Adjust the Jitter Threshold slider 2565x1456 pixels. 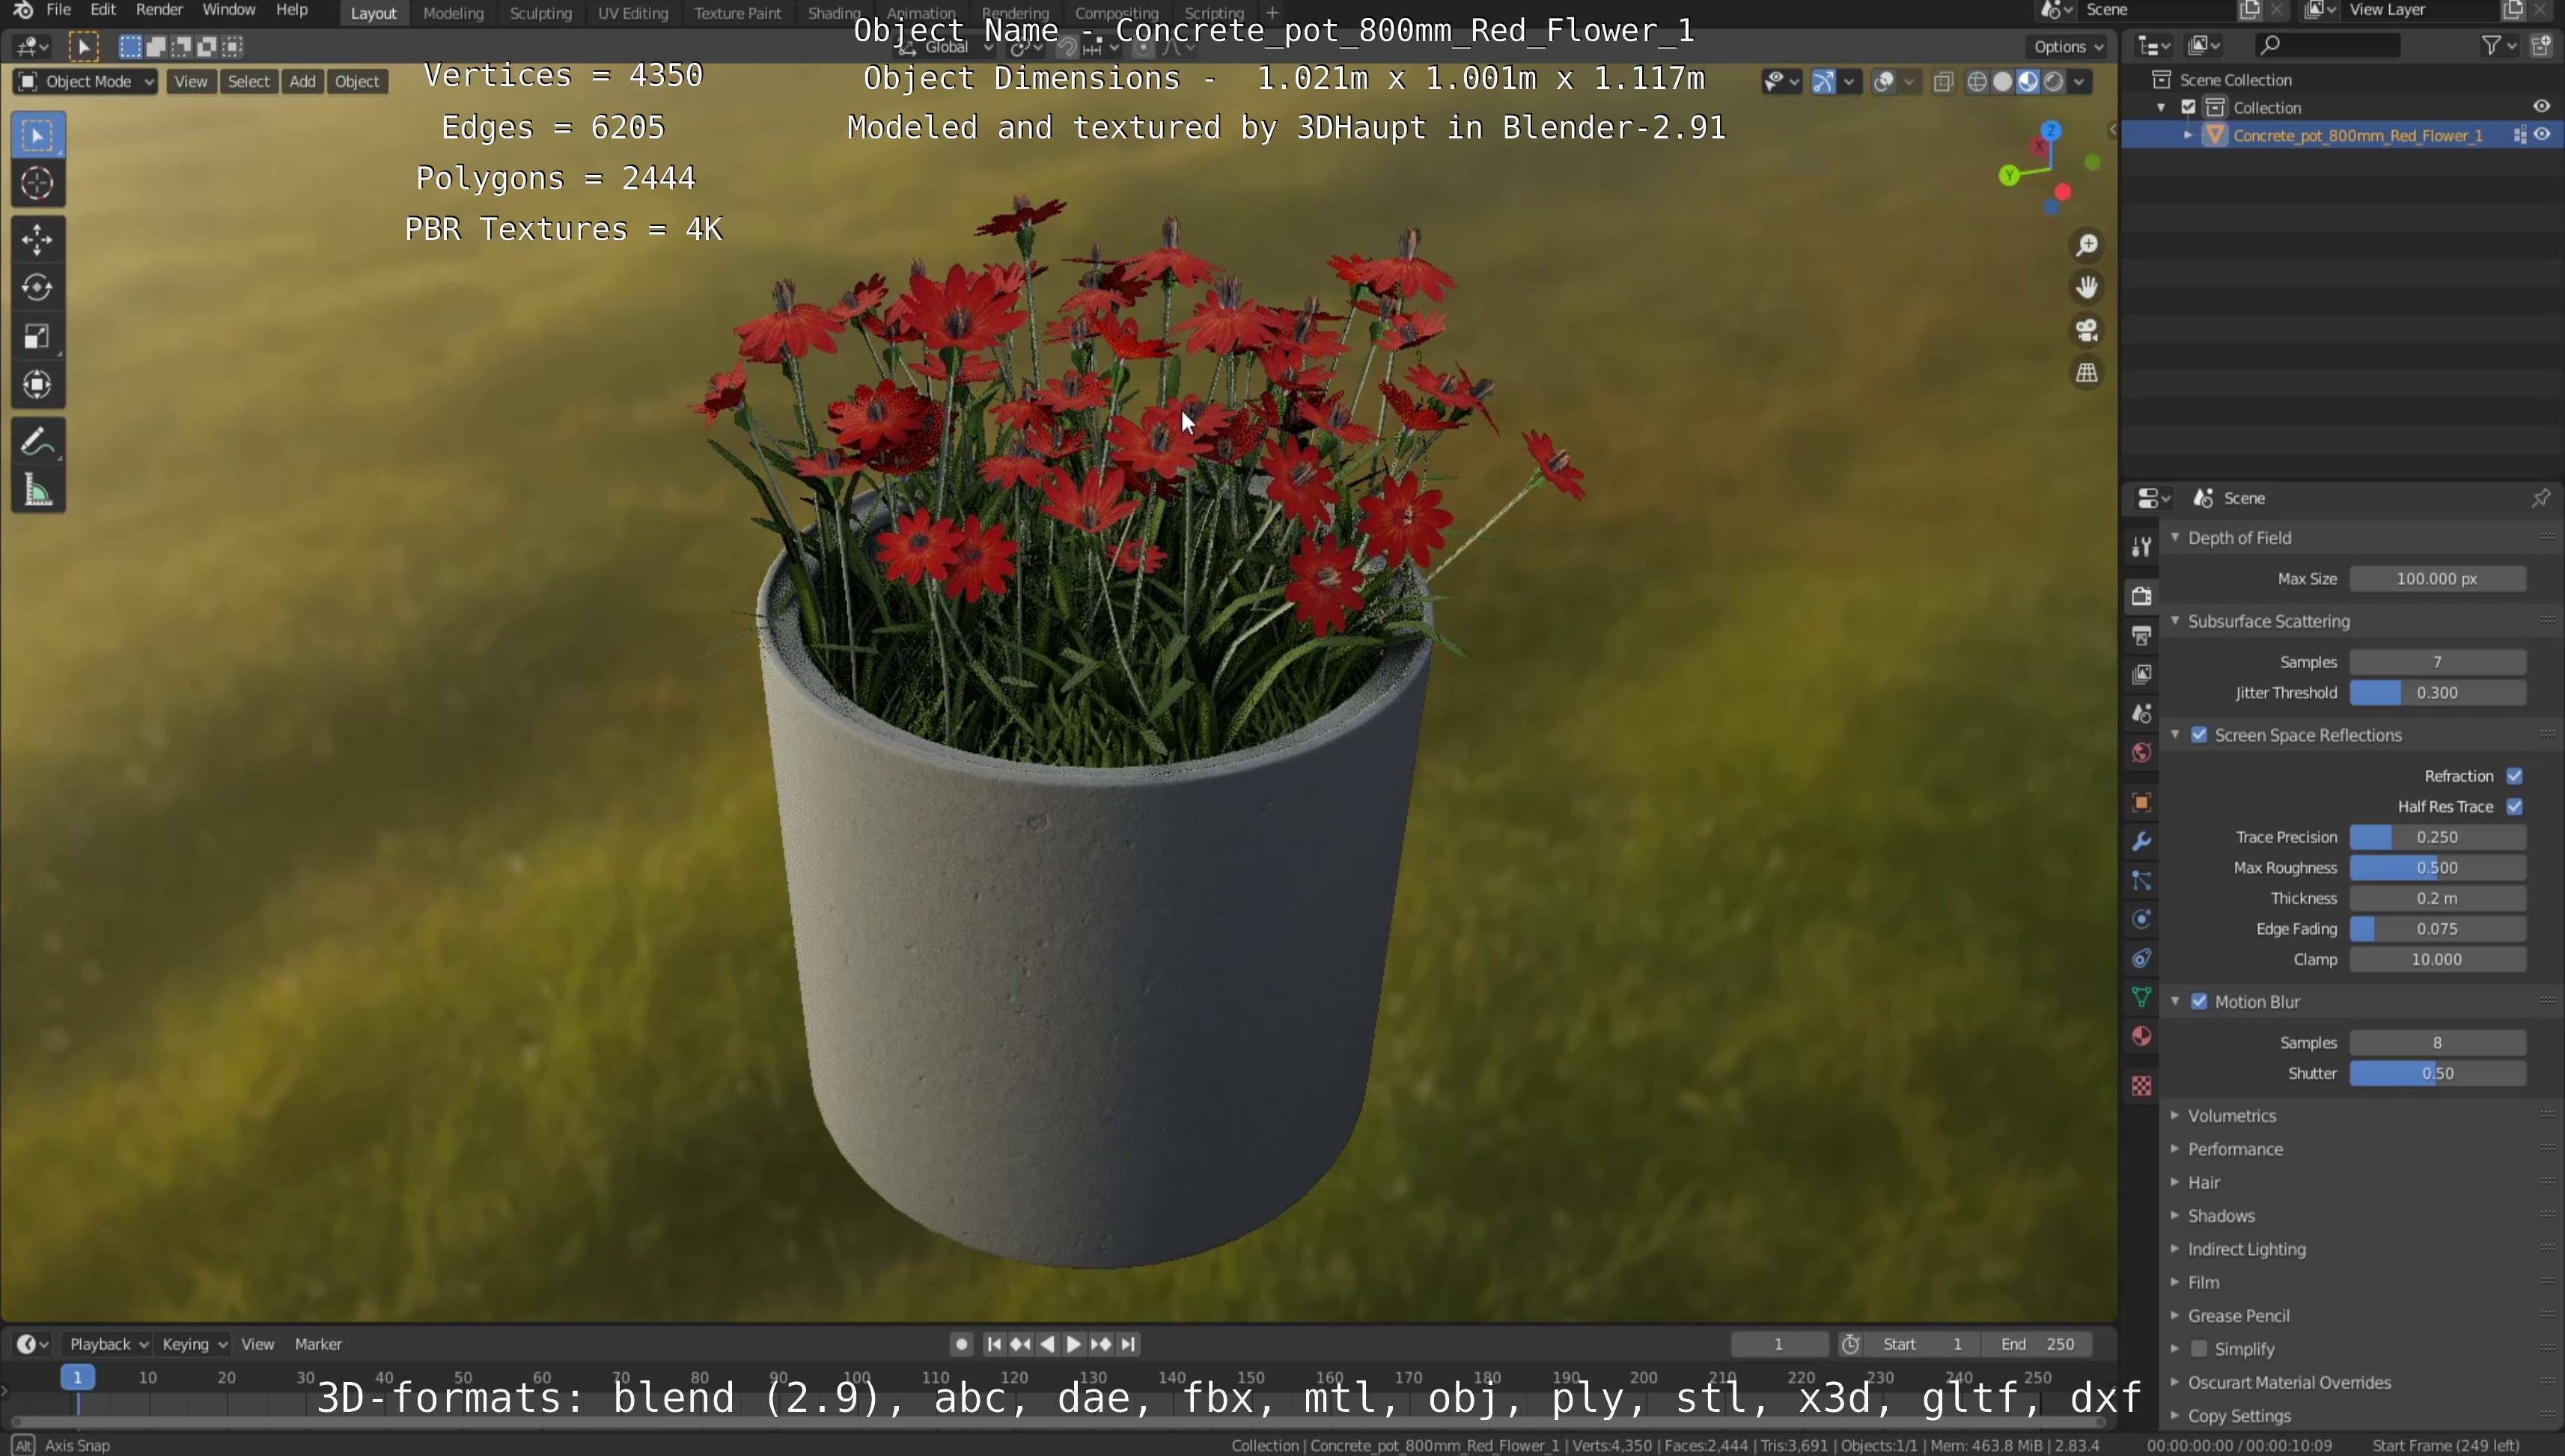tap(2437, 693)
